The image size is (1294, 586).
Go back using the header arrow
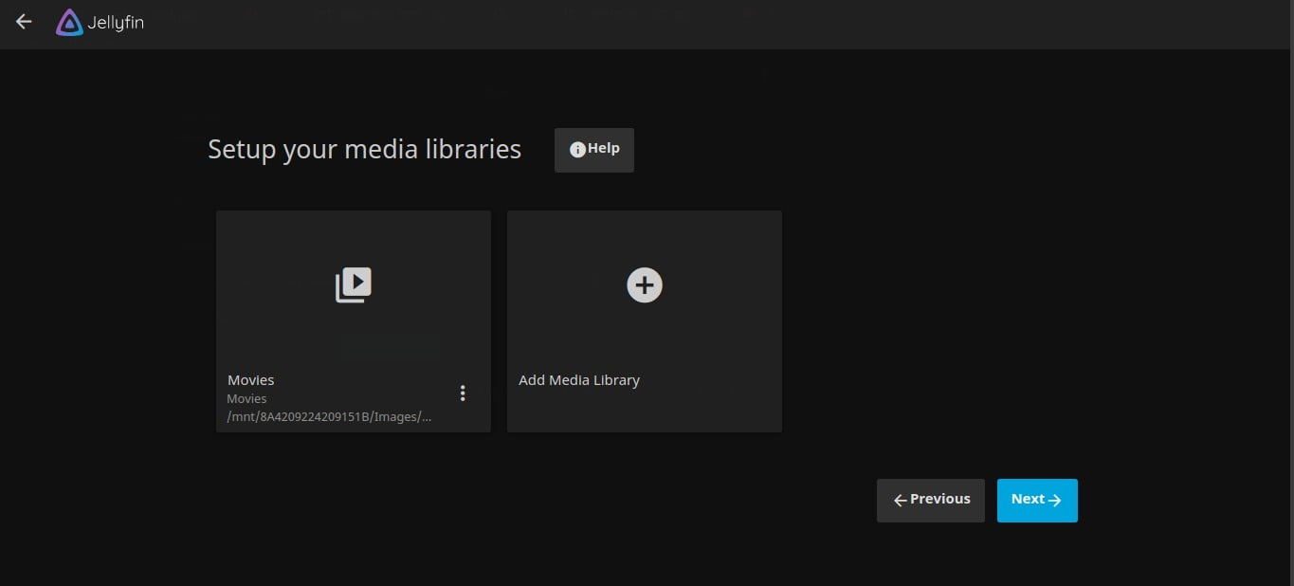click(x=24, y=22)
